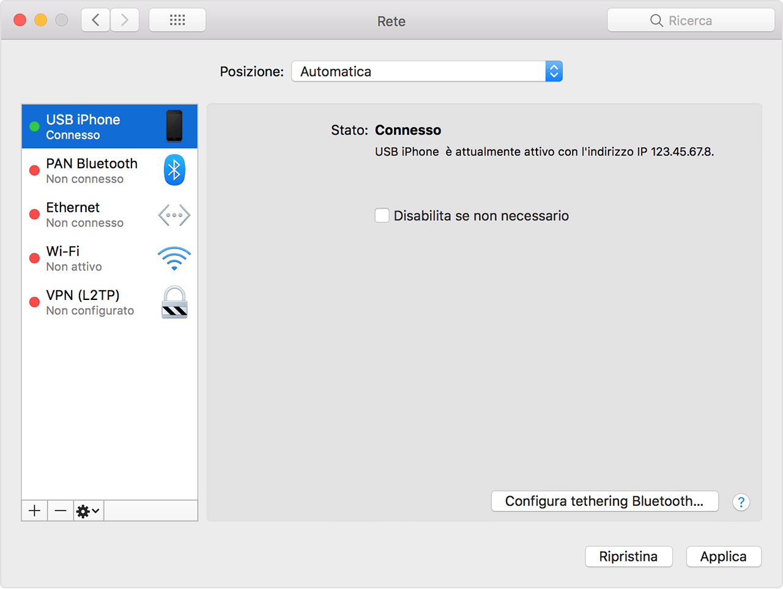Click the IP address description text
Screen dimensions: 783x589
544,152
